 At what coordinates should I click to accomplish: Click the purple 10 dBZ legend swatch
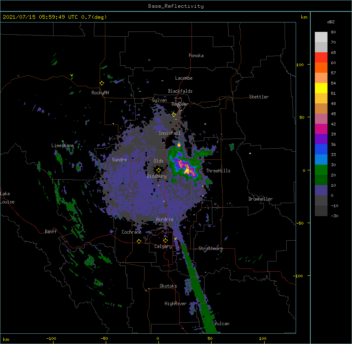[321, 190]
